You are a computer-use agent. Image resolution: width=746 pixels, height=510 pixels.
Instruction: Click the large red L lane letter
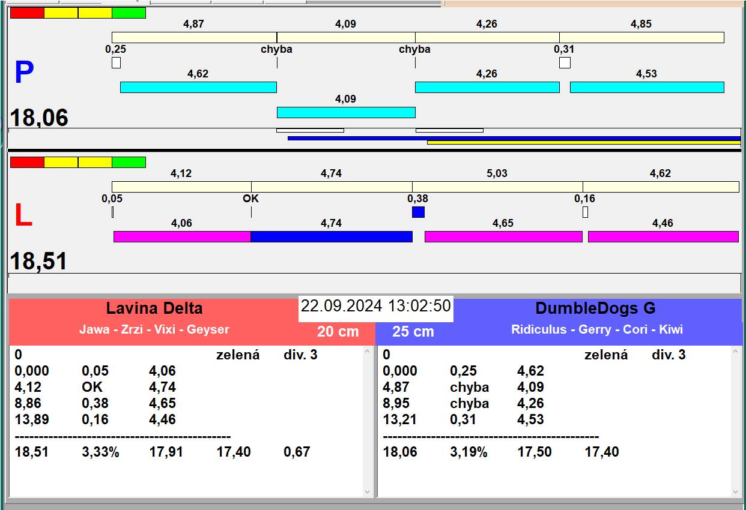pos(23,216)
